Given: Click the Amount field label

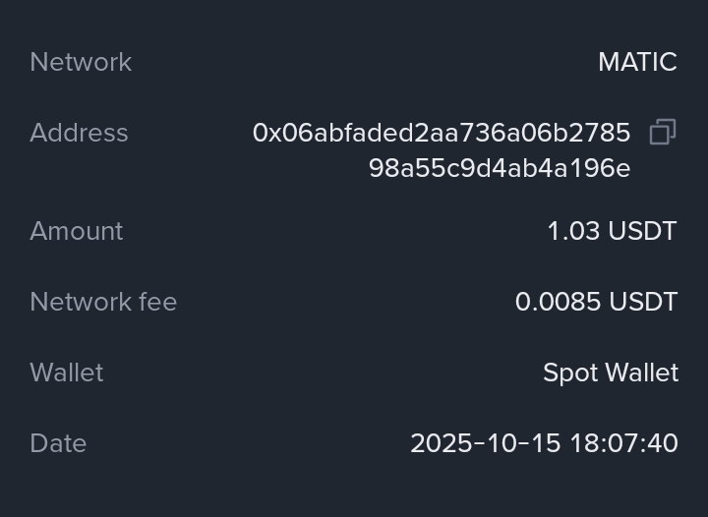Looking at the screenshot, I should 77,231.
